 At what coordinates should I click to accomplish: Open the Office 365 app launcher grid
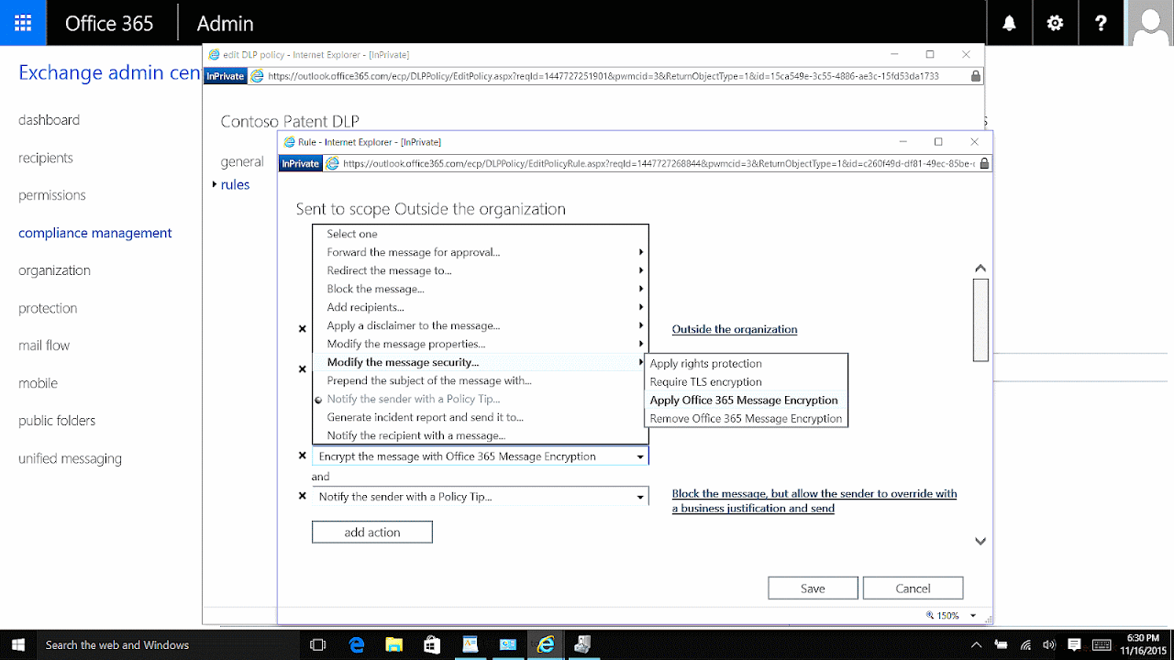tap(23, 23)
